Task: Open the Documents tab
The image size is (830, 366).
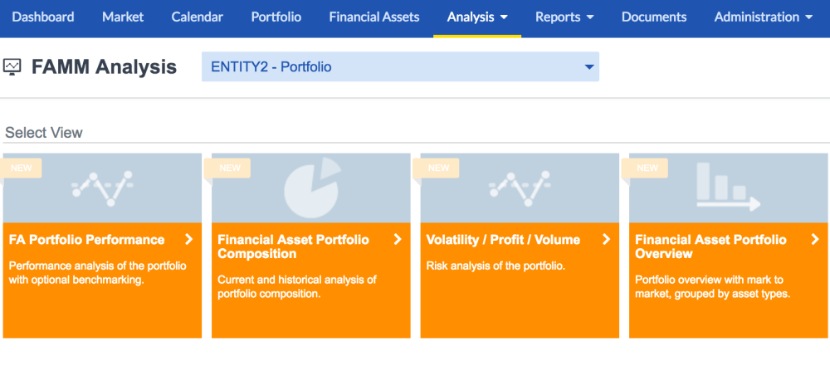Action: [x=654, y=17]
